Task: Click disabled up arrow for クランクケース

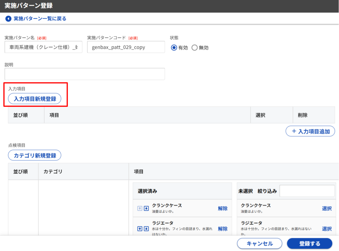Action: [x=140, y=208]
